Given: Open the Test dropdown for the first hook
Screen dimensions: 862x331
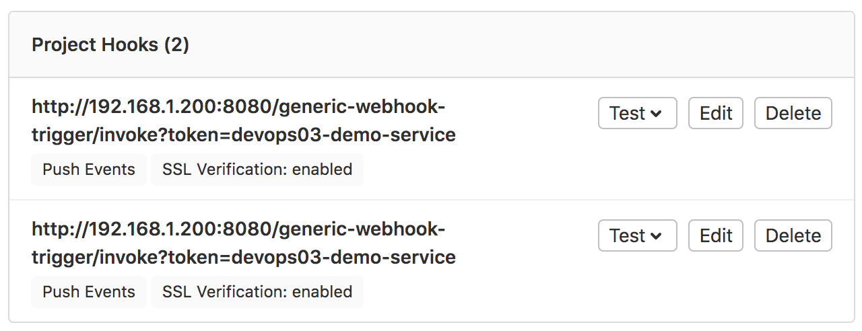Looking at the screenshot, I should tap(637, 113).
